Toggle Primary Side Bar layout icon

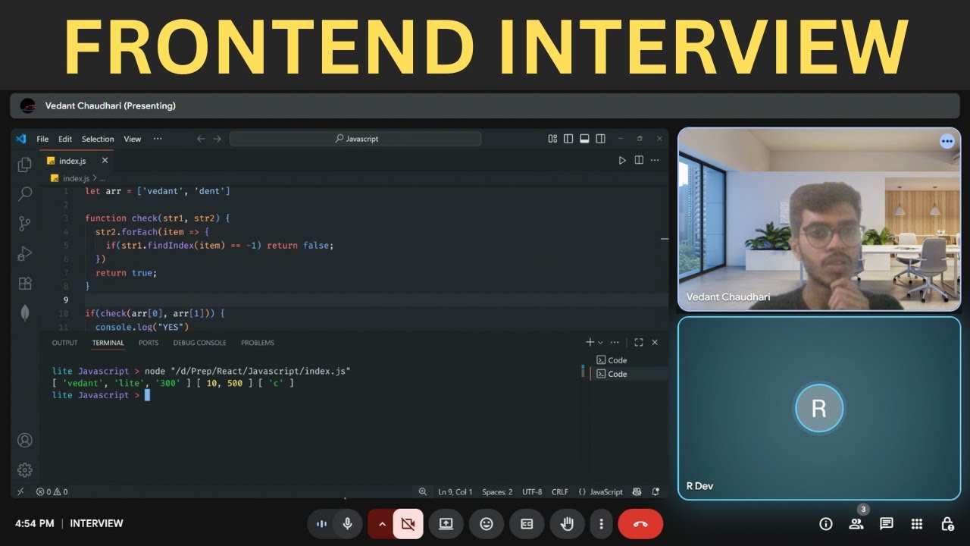click(568, 139)
